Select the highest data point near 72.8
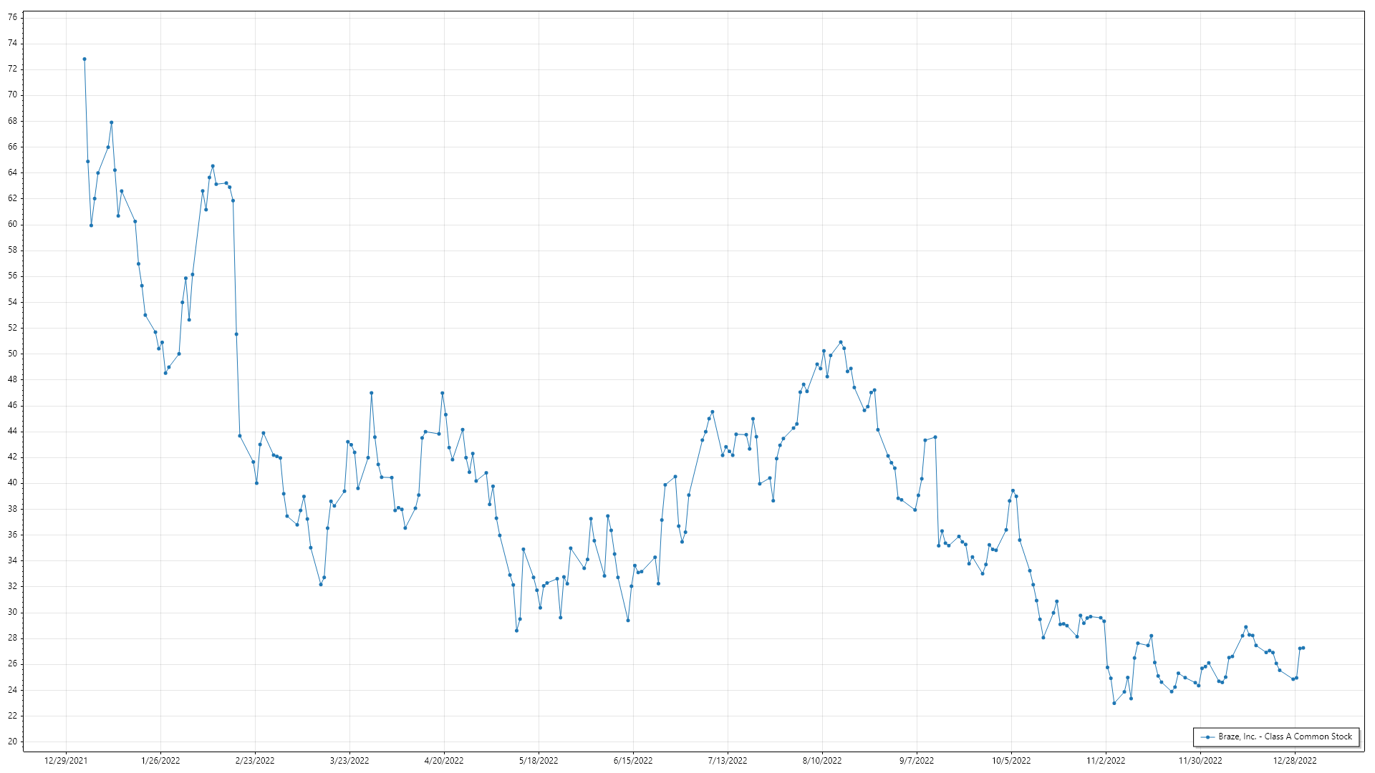The image size is (1375, 773). (x=85, y=59)
